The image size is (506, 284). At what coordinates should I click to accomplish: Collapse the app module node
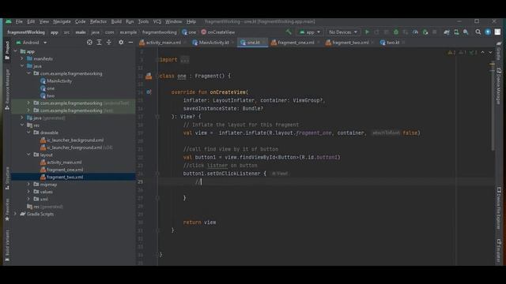coord(16,51)
